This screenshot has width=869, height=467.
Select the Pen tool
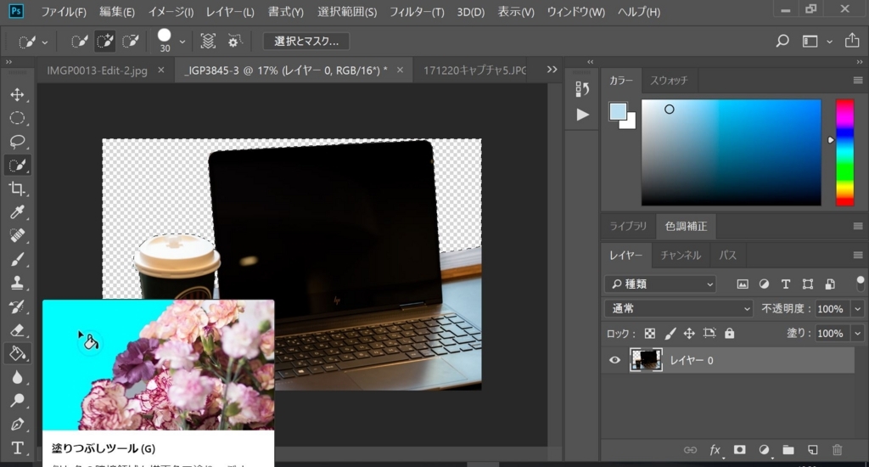(17, 425)
